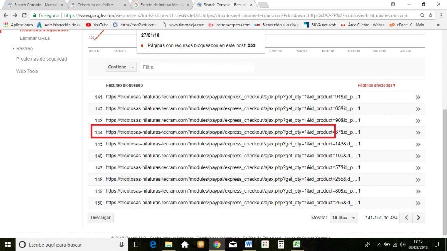Viewport: 447px width, 251px height.
Task: Open details arrow for row 148
Action: [x=418, y=180]
